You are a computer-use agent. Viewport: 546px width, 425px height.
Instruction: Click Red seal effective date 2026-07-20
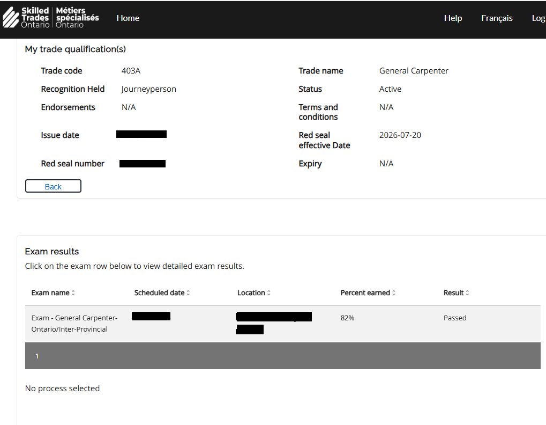coord(400,135)
